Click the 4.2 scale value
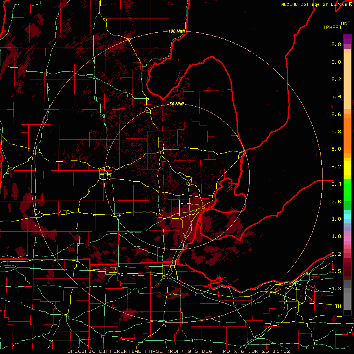Screen dimensions: 354x354 336,167
